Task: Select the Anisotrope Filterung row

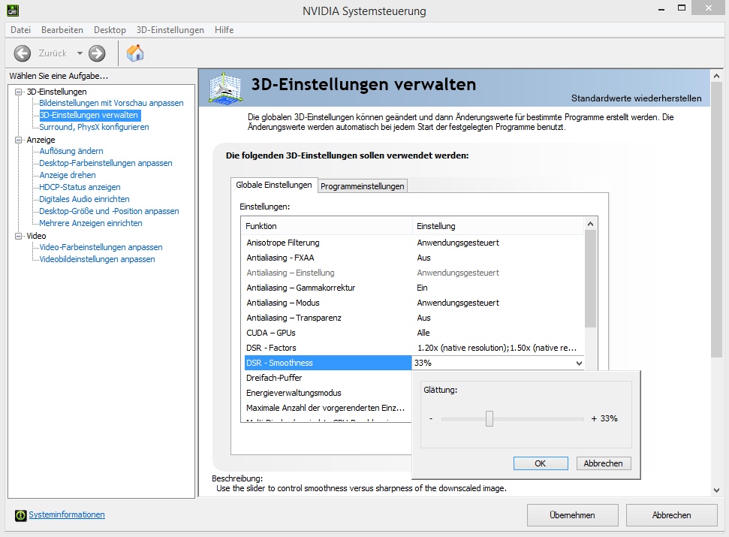Action: [x=414, y=243]
